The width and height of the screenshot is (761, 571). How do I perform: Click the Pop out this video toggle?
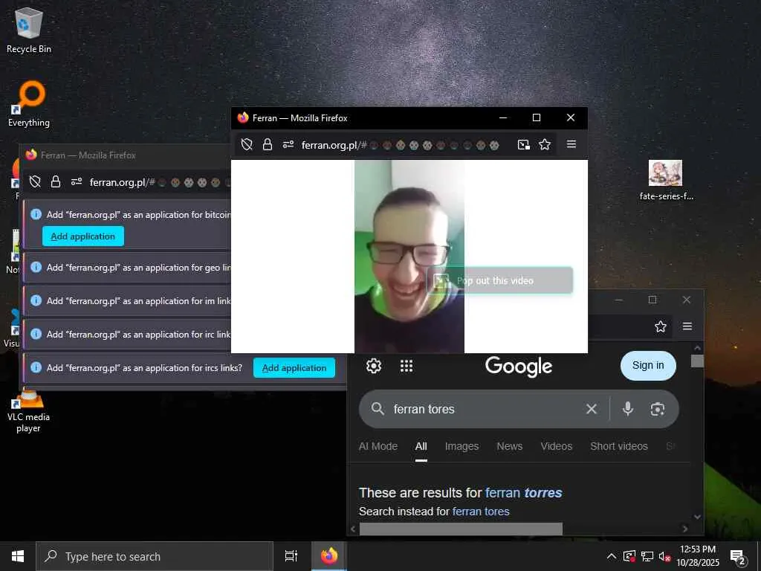[500, 280]
